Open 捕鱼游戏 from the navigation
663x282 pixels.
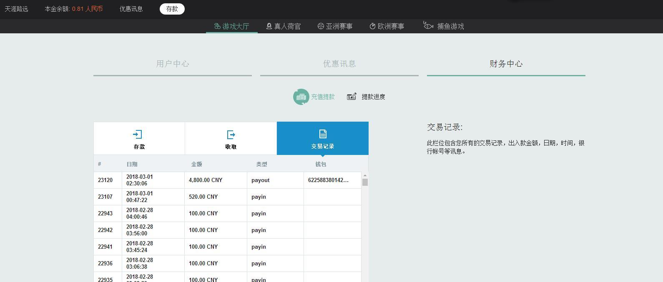[444, 26]
